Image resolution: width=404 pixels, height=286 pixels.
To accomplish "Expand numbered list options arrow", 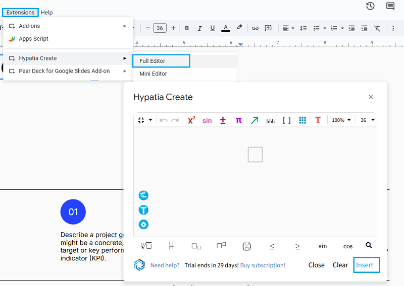I will click(342, 28).
